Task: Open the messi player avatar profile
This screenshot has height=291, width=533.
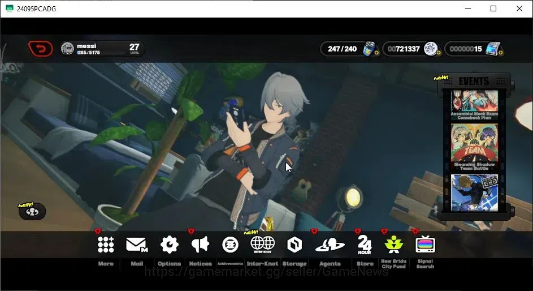Action: (x=67, y=49)
